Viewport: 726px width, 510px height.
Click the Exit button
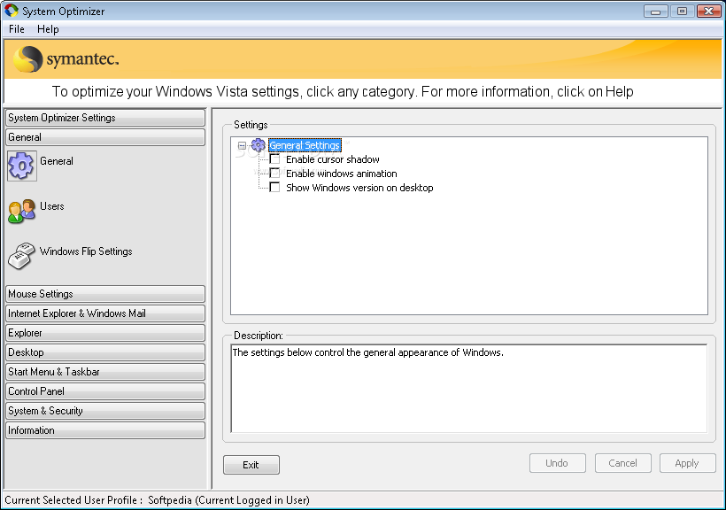coord(251,465)
